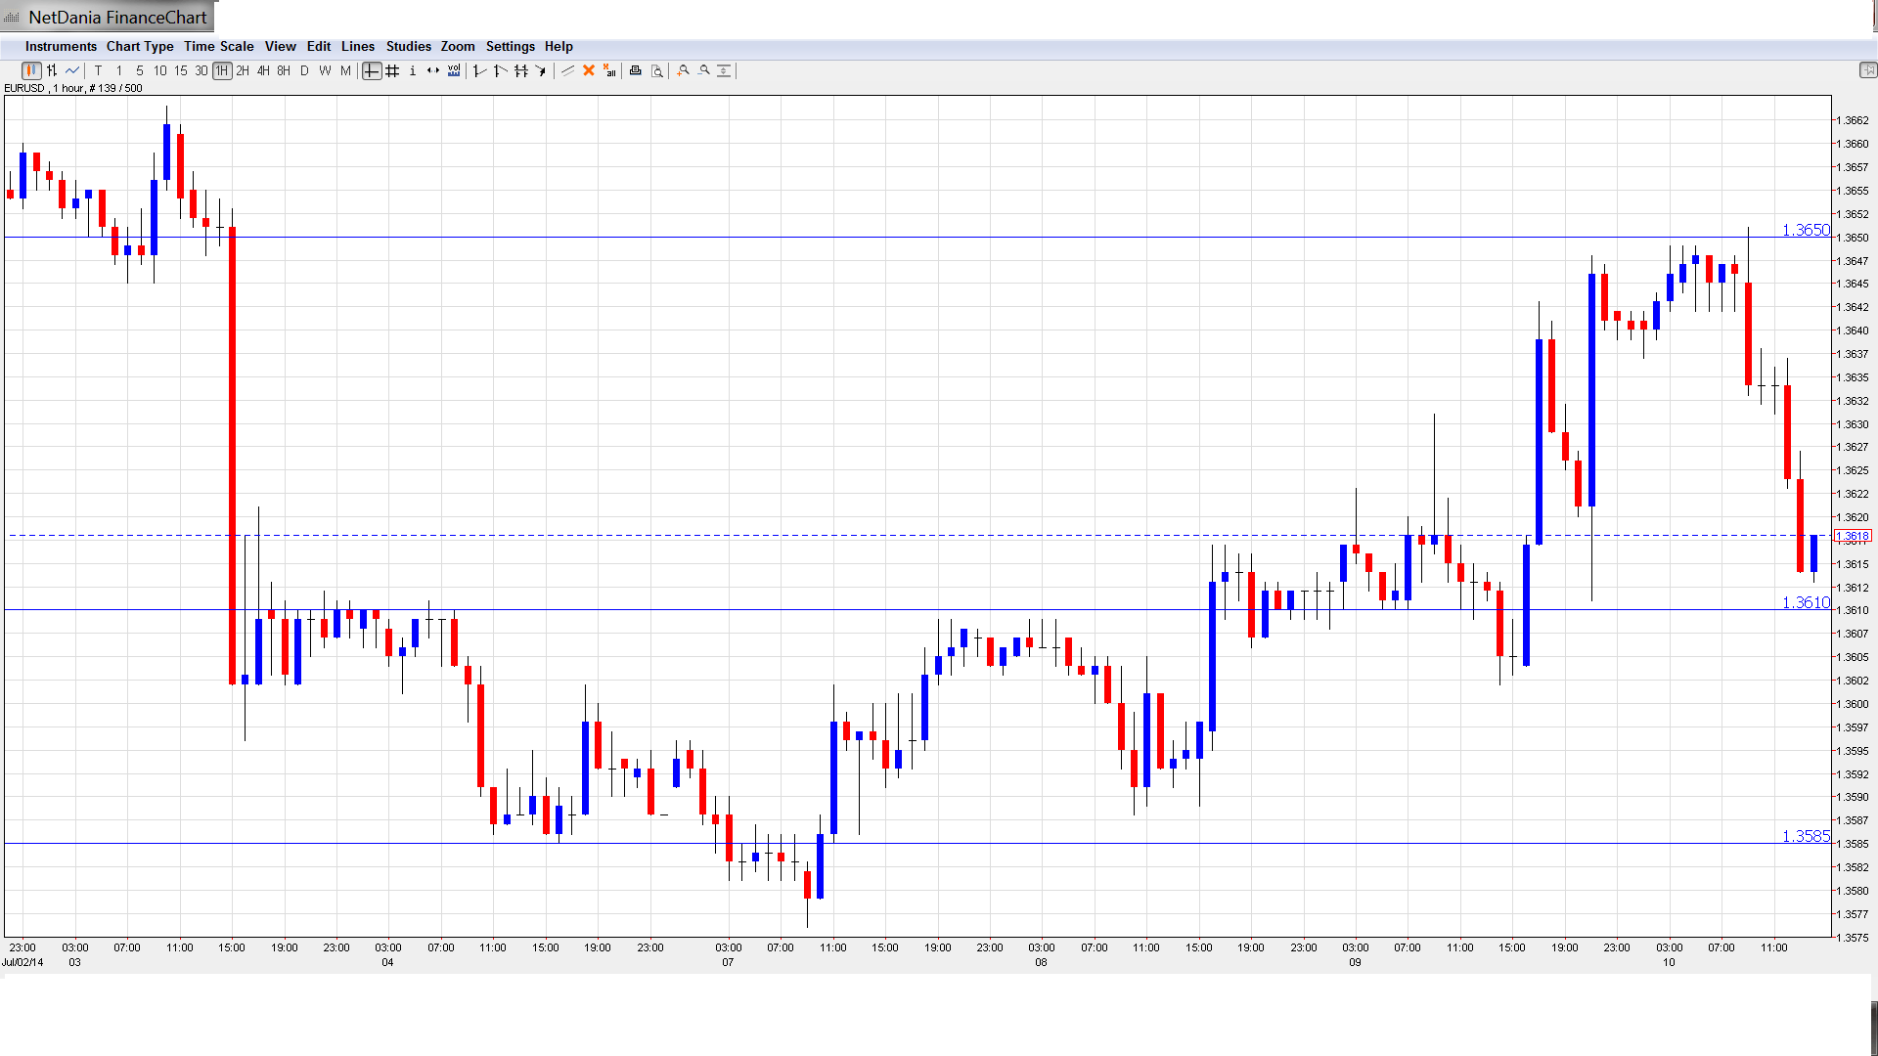This screenshot has height=1056, width=1878.
Task: Select the 4H time scale button
Action: pos(263,70)
